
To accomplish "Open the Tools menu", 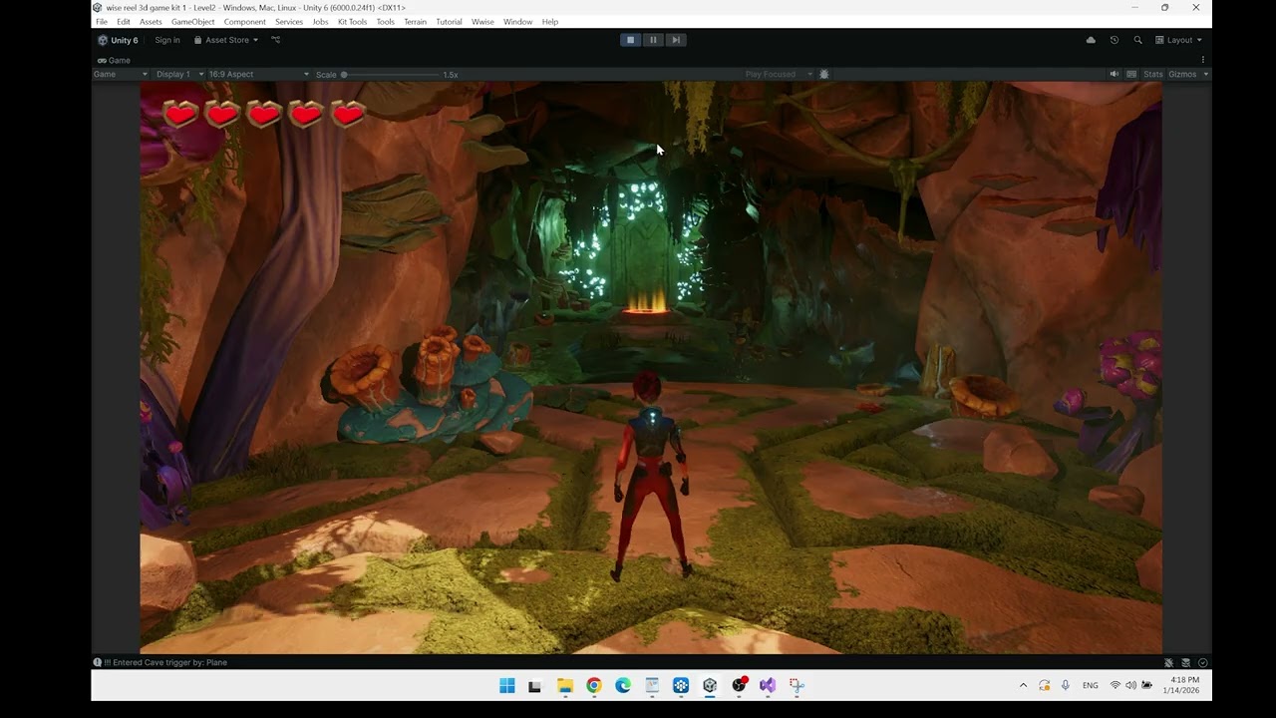I will coord(386,22).
